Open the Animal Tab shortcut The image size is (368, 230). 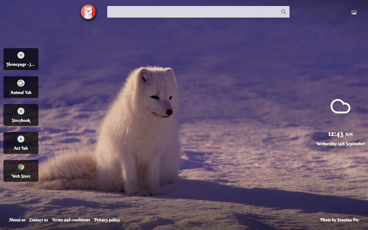click(x=21, y=87)
